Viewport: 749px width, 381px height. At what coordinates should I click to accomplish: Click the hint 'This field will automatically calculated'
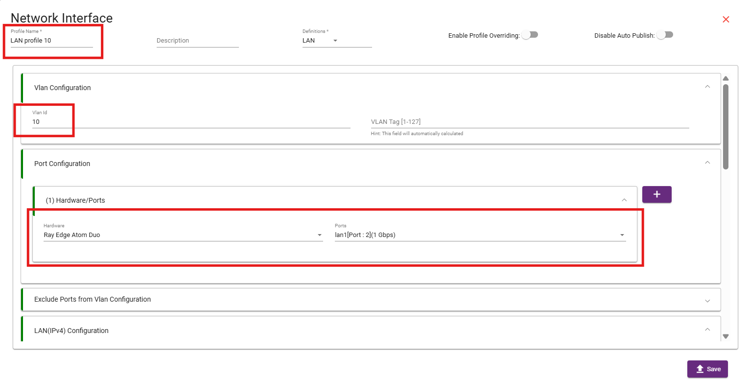pyautogui.click(x=417, y=133)
